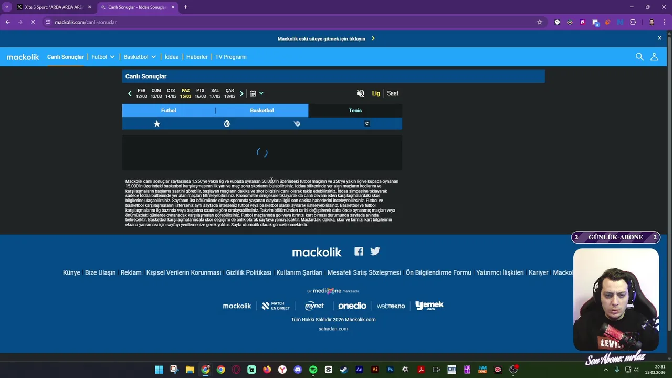Click the Match en Direct logo
672x378 pixels.
pos(276,306)
